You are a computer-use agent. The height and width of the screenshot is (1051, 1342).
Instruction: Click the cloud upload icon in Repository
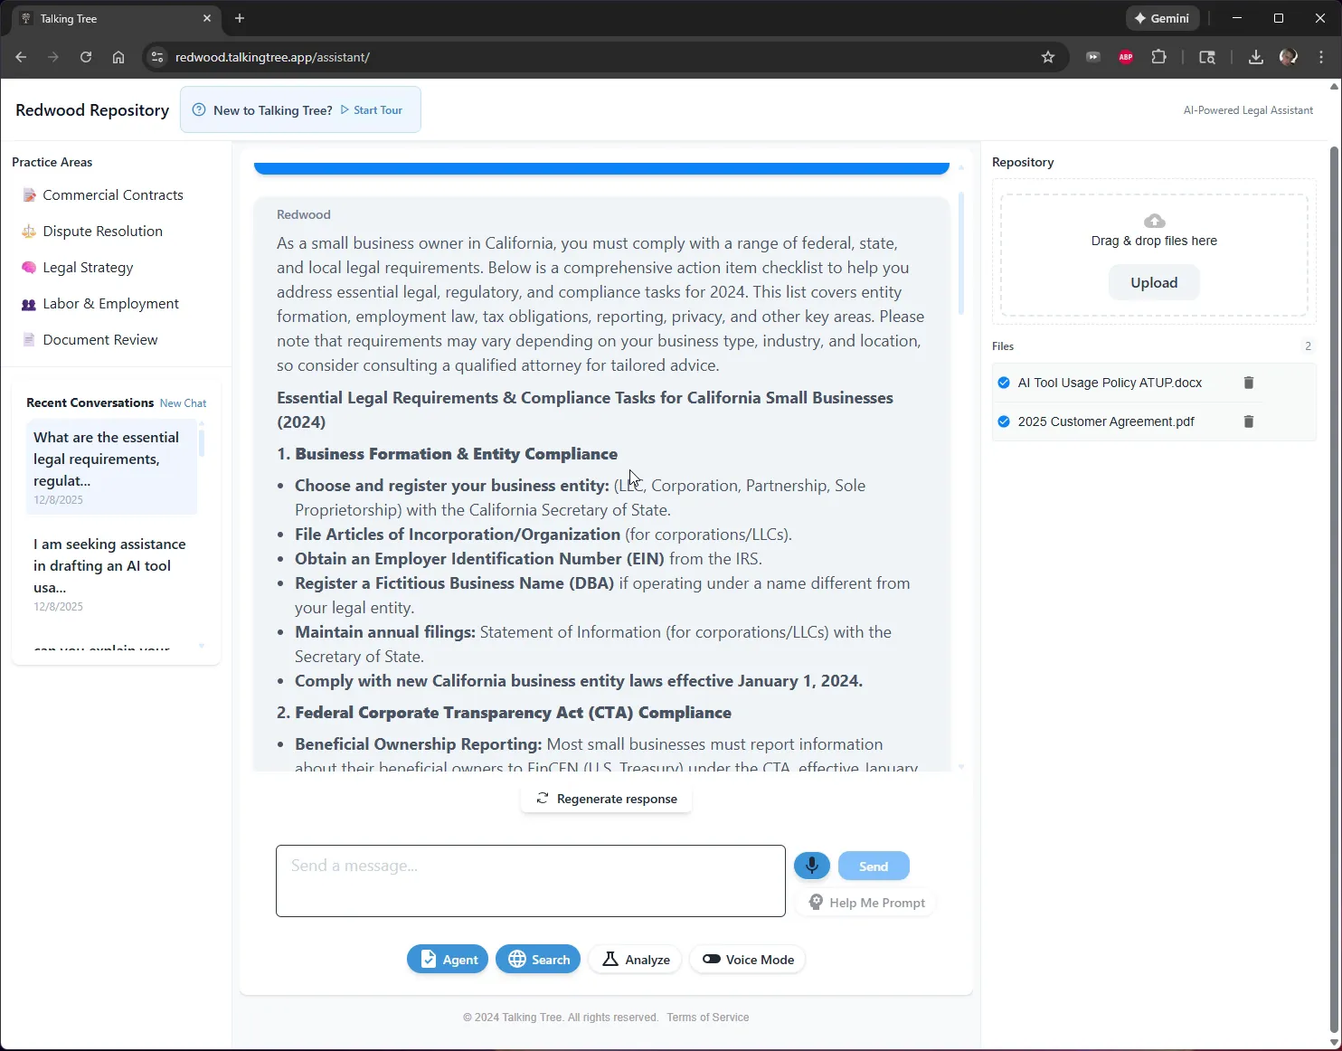pyautogui.click(x=1155, y=221)
